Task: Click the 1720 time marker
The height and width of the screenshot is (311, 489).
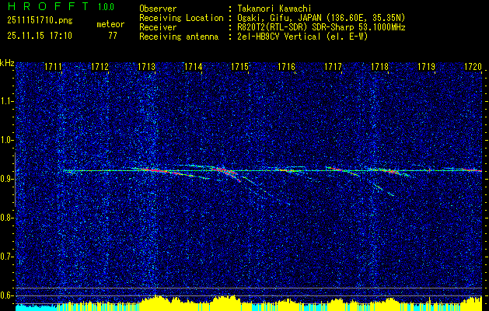Action: point(473,68)
